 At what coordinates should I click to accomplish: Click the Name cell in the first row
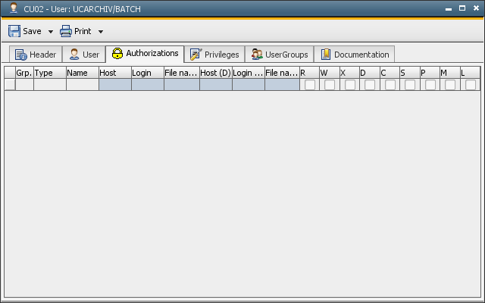(83, 85)
